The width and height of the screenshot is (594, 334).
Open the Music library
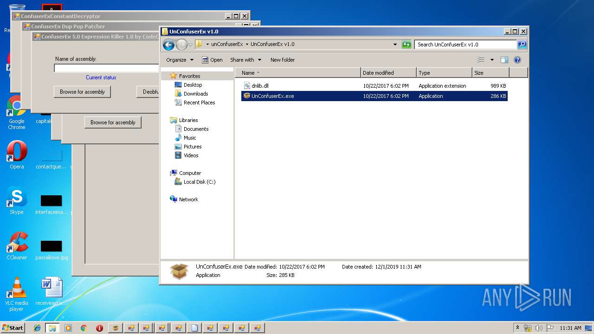(x=190, y=138)
